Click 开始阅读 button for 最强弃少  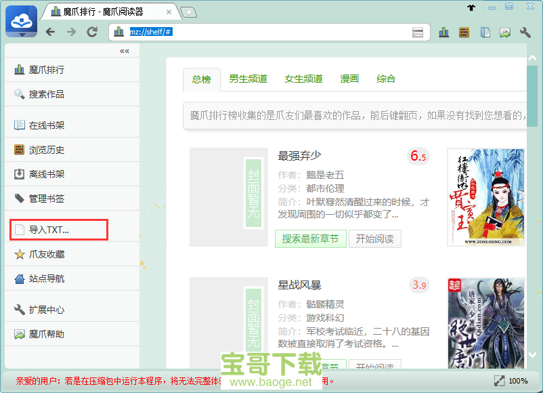click(374, 239)
